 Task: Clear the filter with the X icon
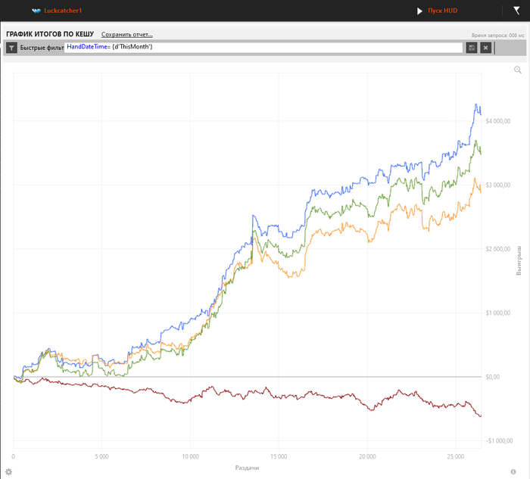tap(485, 48)
